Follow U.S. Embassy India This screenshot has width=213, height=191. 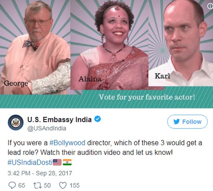pos(187,122)
